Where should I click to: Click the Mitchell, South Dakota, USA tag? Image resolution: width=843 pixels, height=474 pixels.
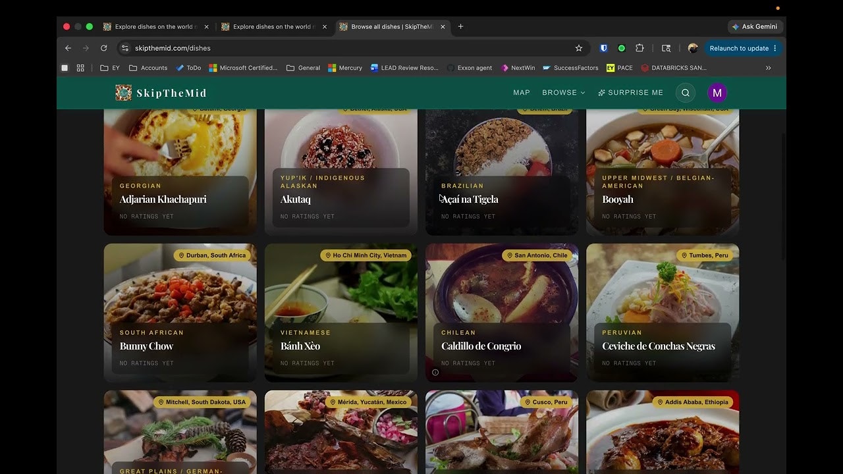tap(202, 402)
